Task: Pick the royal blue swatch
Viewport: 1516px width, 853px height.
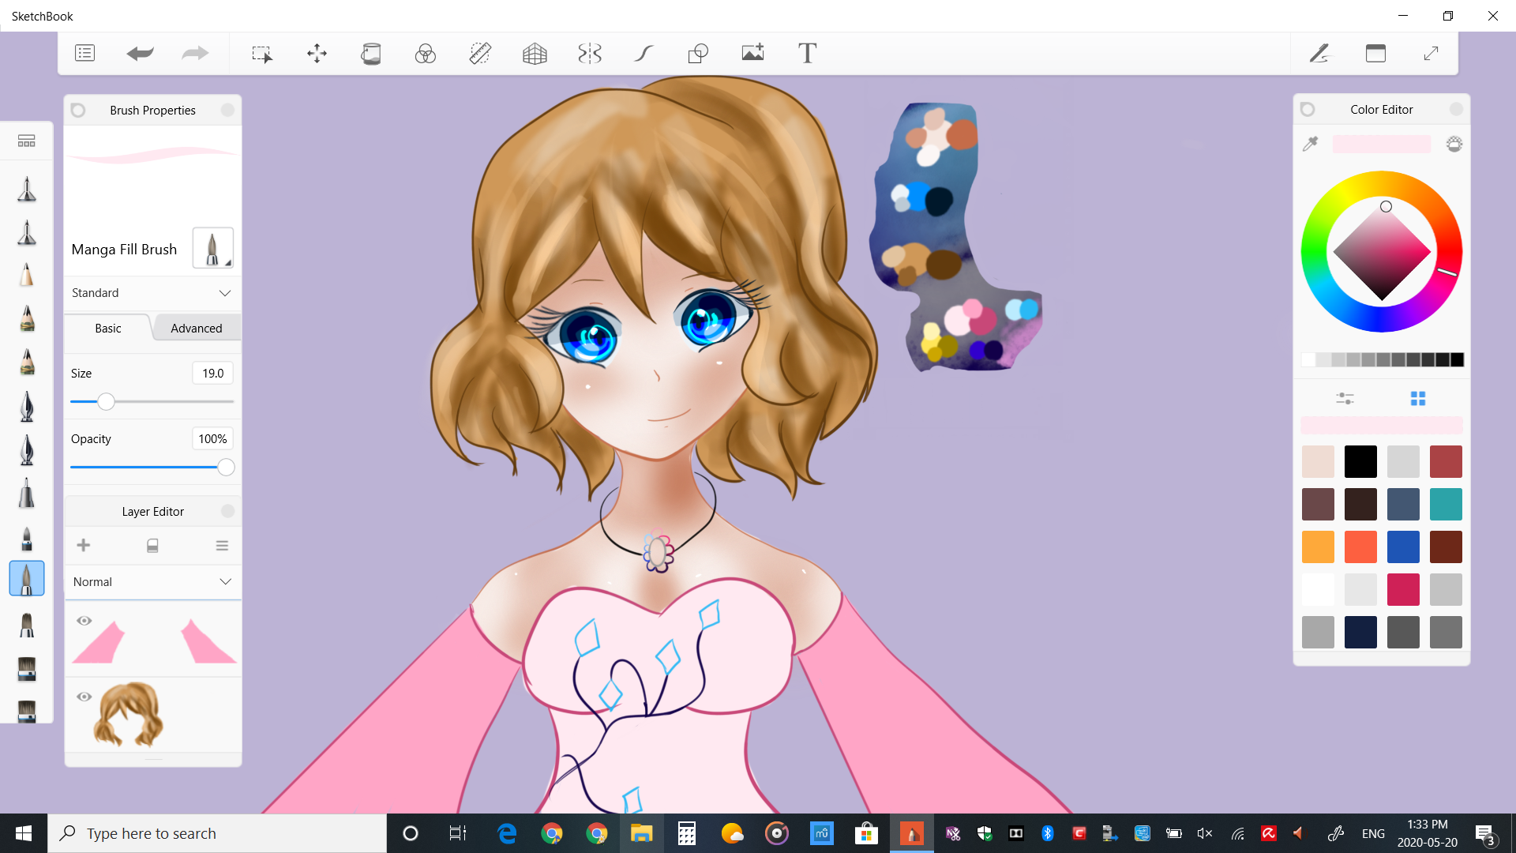Action: pos(1403,547)
